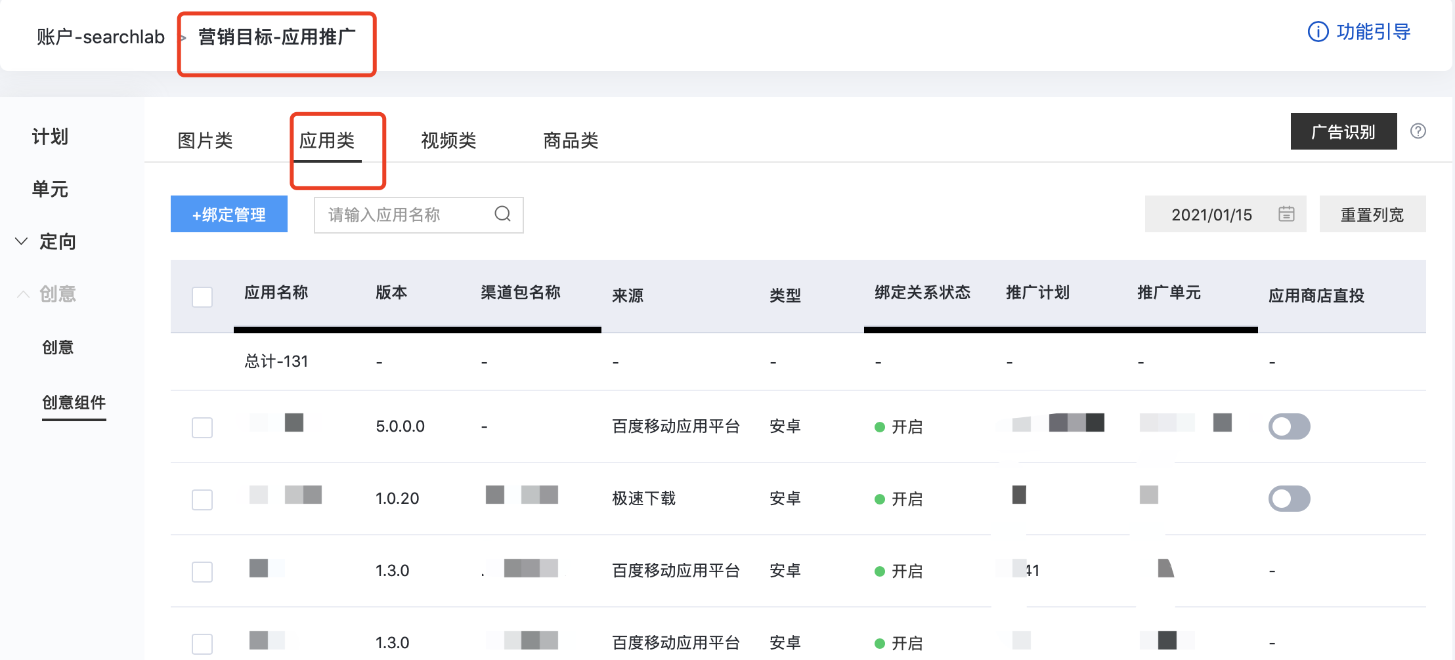
Task: Click the +绑定管理 button
Action: [x=229, y=215]
